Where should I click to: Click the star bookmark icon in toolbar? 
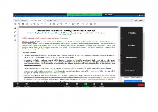coord(19,24)
